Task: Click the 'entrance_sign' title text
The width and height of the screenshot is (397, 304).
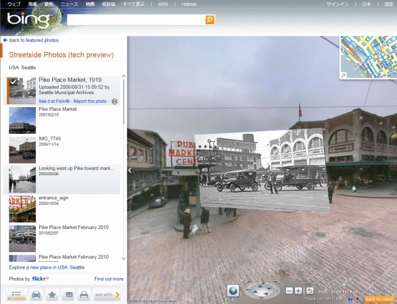Action: point(53,198)
